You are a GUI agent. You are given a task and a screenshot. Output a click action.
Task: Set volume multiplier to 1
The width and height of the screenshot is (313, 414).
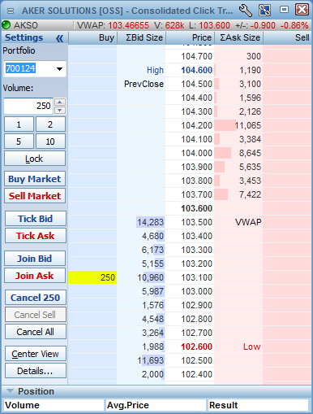[x=19, y=124]
